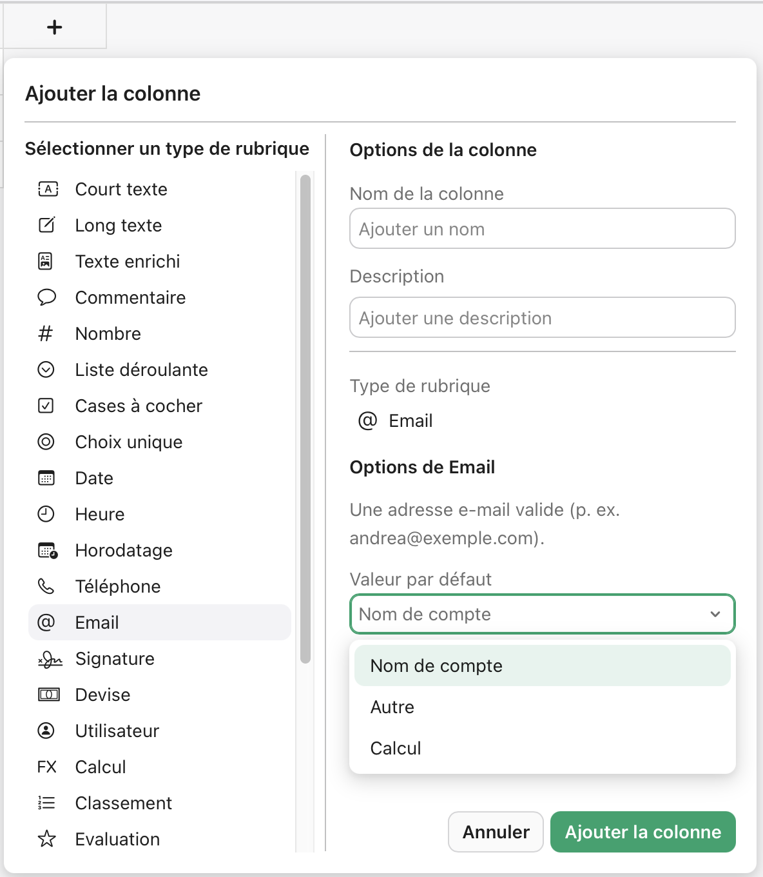Cancel the dialog with Annuler
This screenshot has height=877, width=763.
coord(495,832)
